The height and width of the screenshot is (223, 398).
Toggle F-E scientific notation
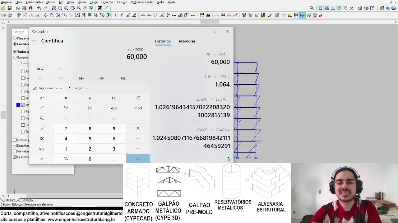tap(60, 69)
